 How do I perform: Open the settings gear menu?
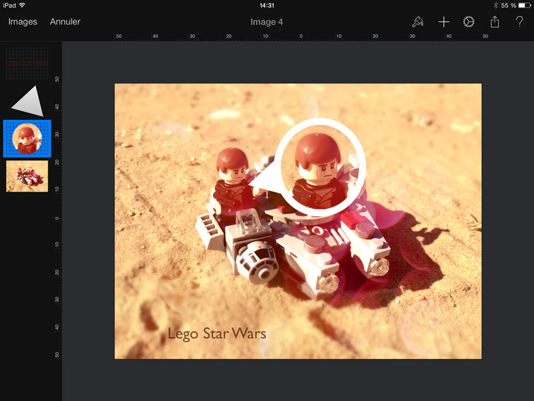coord(469,22)
